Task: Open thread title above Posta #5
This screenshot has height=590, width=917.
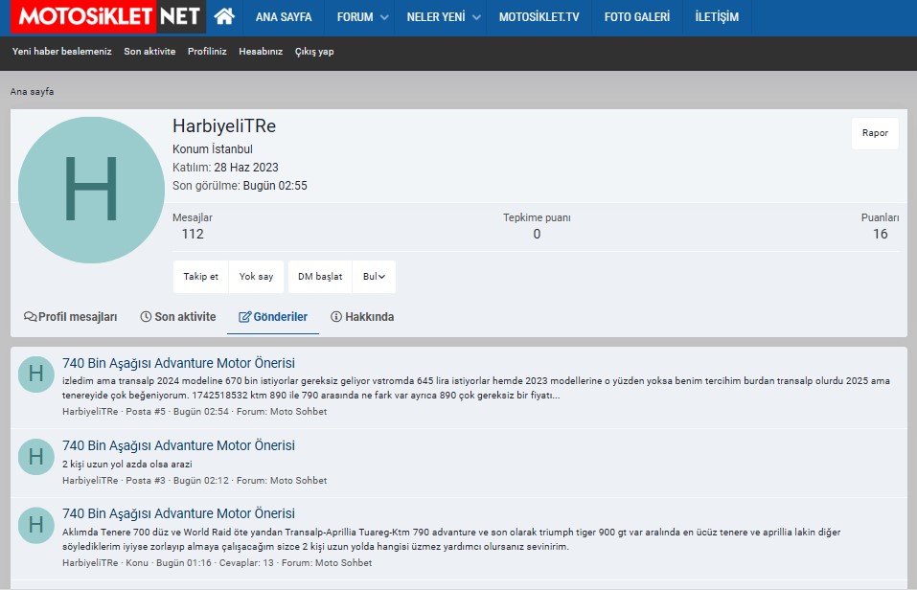Action: [x=178, y=363]
